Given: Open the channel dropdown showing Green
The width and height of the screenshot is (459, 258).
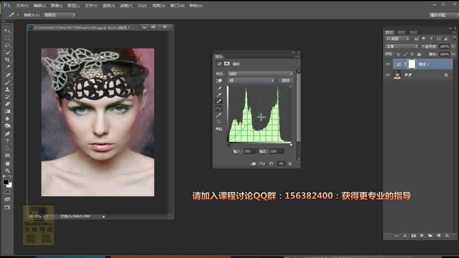Looking at the screenshot, I should click(251, 80).
